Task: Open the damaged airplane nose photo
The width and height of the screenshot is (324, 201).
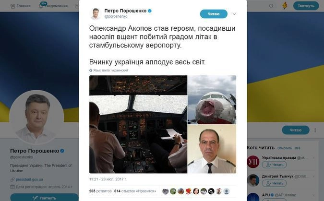Action: pyautogui.click(x=212, y=100)
